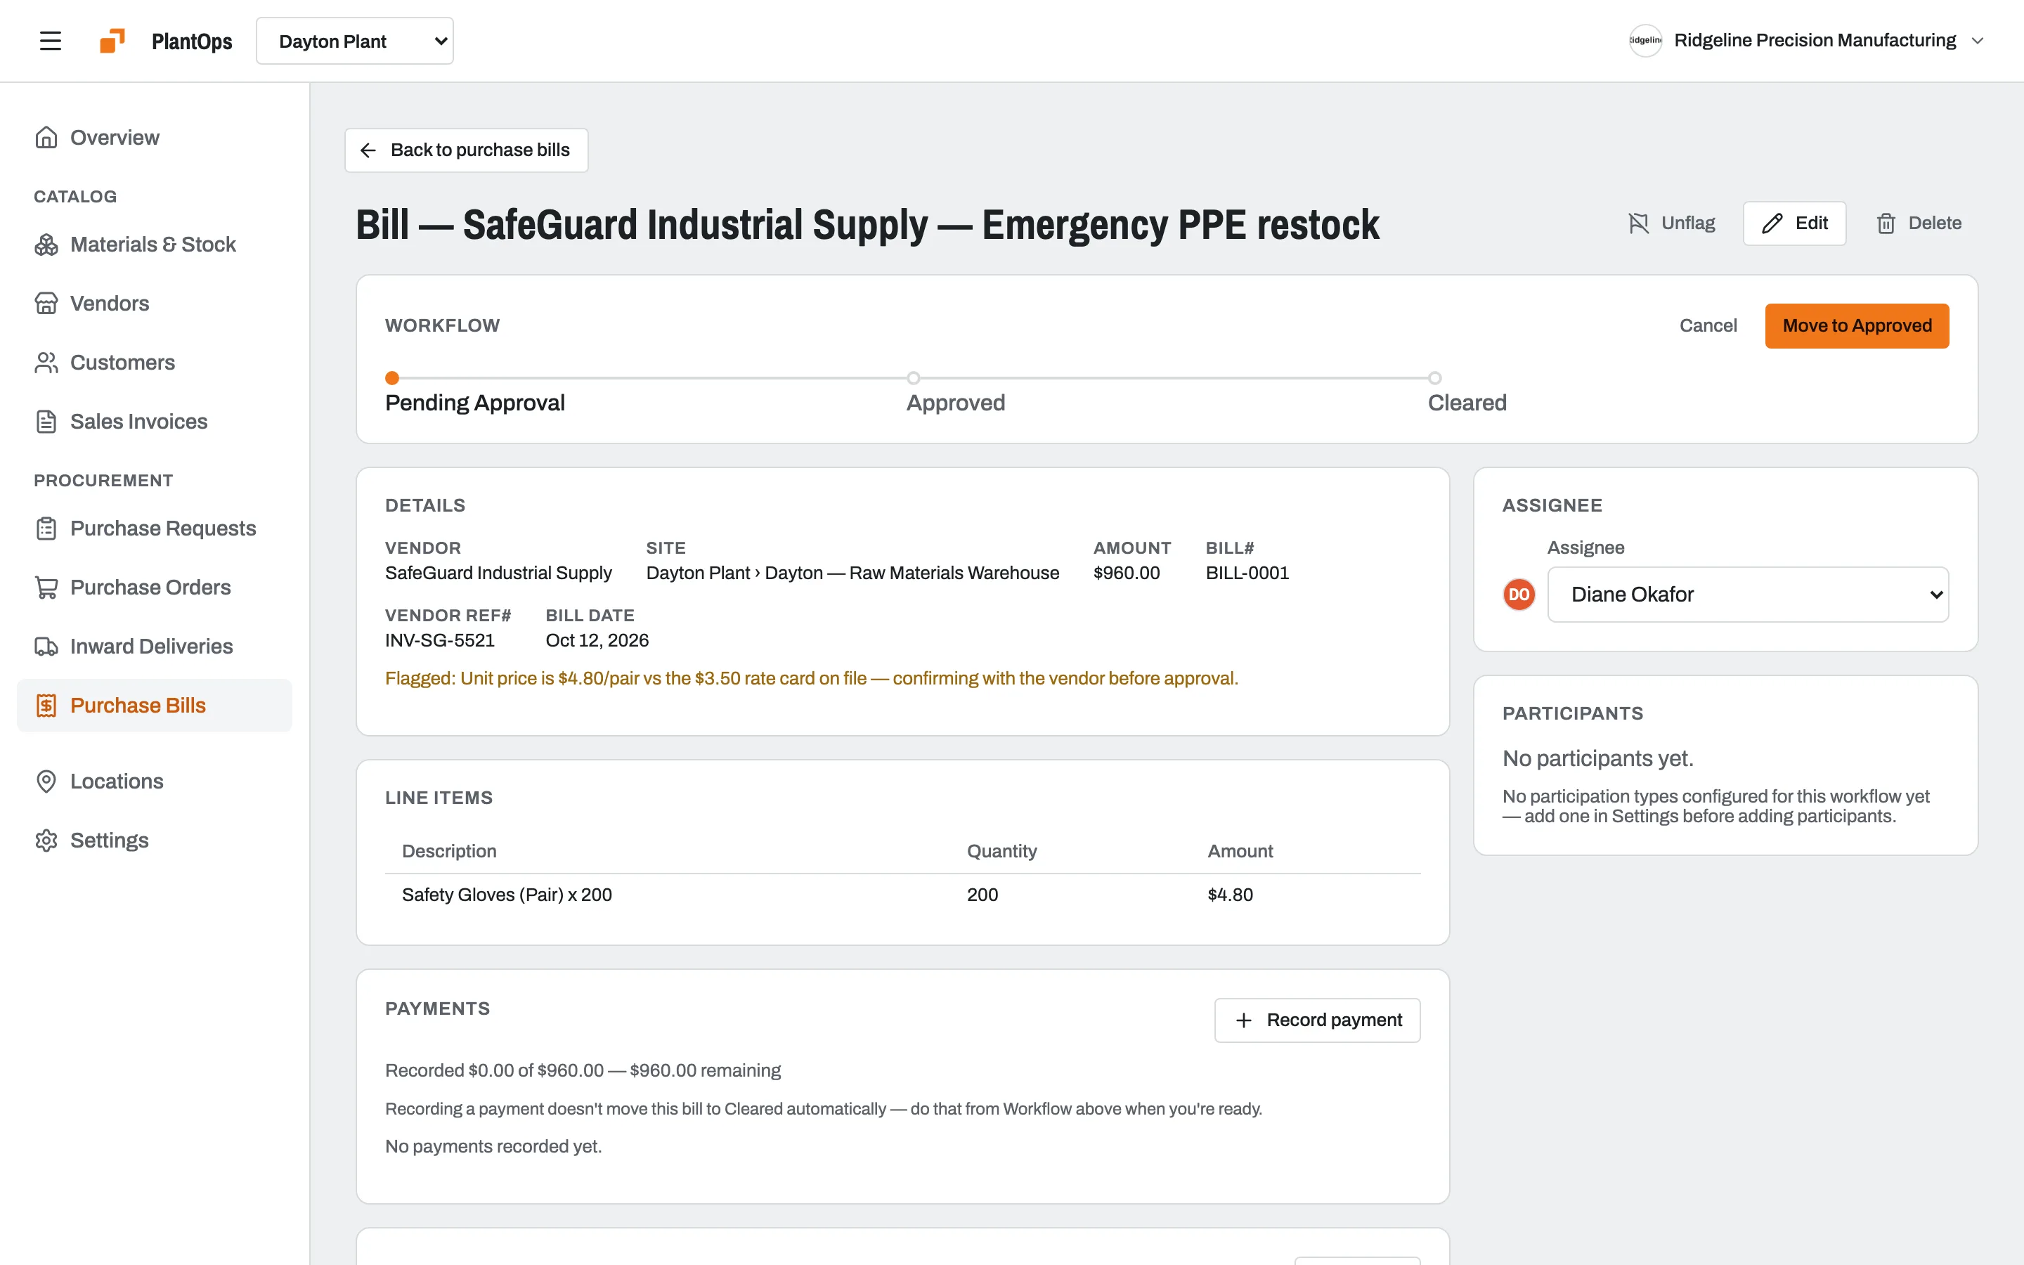Click the Approved workflow step marker
This screenshot has width=2024, height=1265.
[914, 378]
